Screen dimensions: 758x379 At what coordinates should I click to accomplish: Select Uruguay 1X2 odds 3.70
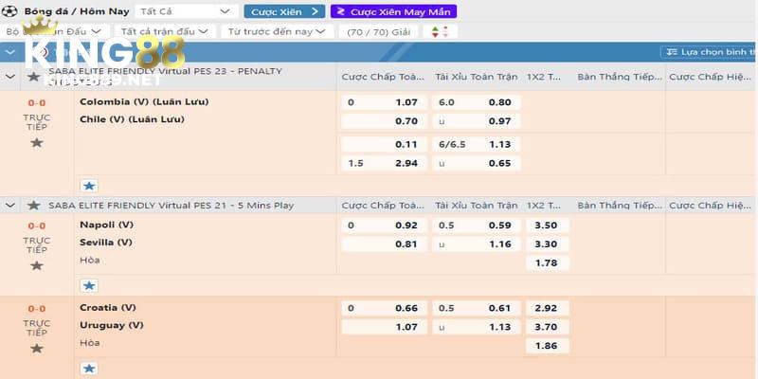coord(548,327)
